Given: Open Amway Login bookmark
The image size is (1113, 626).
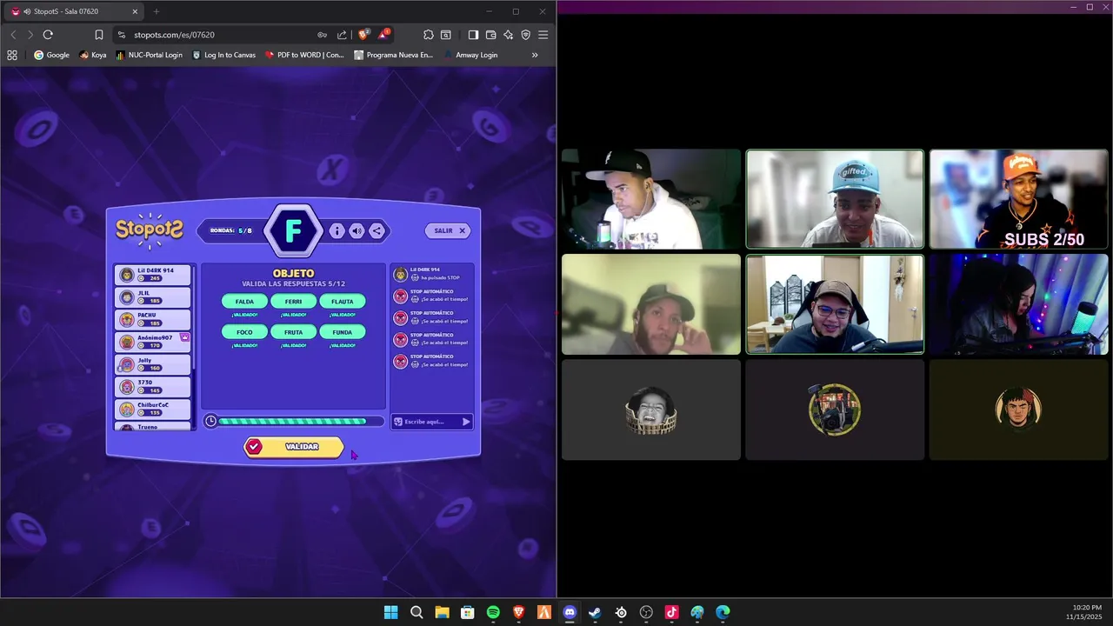Looking at the screenshot, I should pos(470,55).
